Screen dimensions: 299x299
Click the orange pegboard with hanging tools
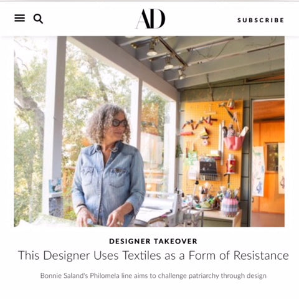[214, 145]
